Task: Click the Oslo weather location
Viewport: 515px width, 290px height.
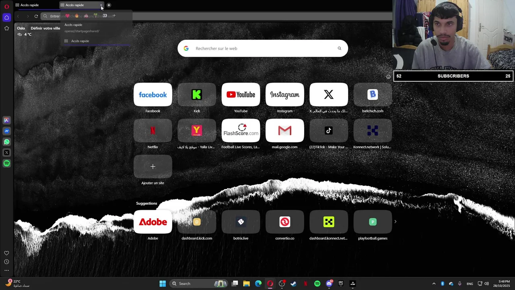Action: pyautogui.click(x=21, y=28)
